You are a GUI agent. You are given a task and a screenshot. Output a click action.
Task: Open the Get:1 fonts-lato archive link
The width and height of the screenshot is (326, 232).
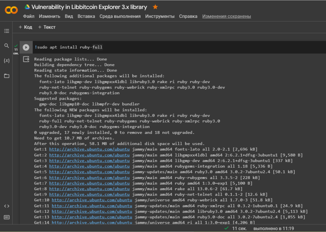click(x=89, y=149)
